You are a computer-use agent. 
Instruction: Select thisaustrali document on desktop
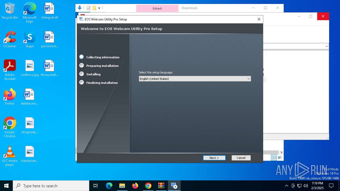click(x=49, y=68)
